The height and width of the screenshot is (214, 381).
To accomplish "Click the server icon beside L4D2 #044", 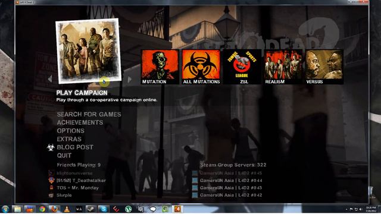I will tap(195, 181).
